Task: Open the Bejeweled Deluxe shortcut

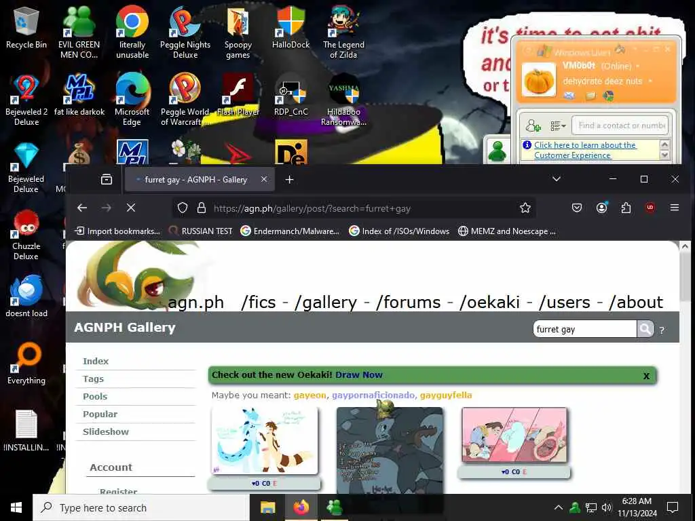Action: click(x=26, y=168)
